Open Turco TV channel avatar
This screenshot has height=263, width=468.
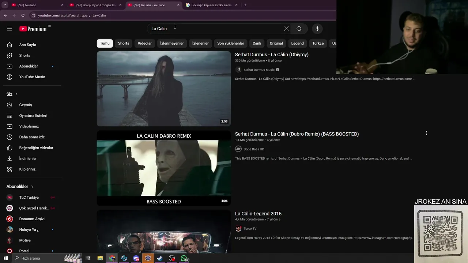point(238,229)
